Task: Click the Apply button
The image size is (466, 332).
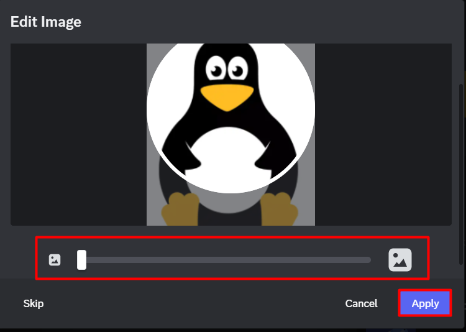Action: [x=425, y=303]
